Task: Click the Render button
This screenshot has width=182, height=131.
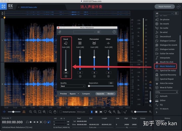Action: [x=110, y=94]
